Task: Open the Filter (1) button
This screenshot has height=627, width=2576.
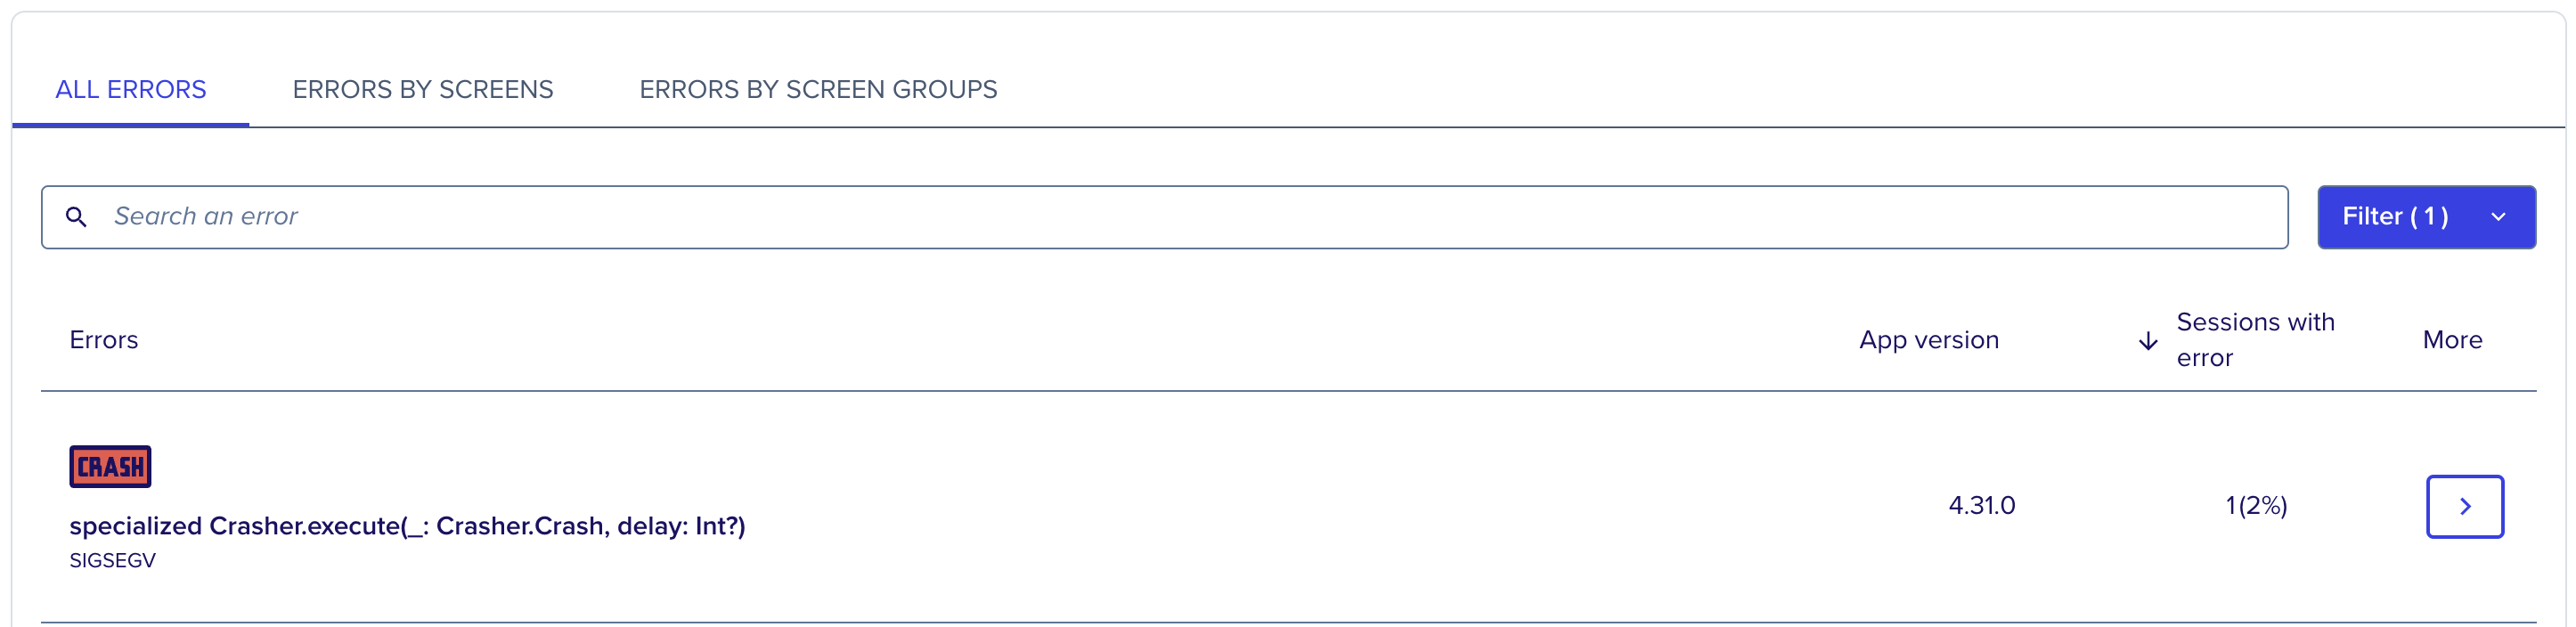Action: (x=2426, y=217)
